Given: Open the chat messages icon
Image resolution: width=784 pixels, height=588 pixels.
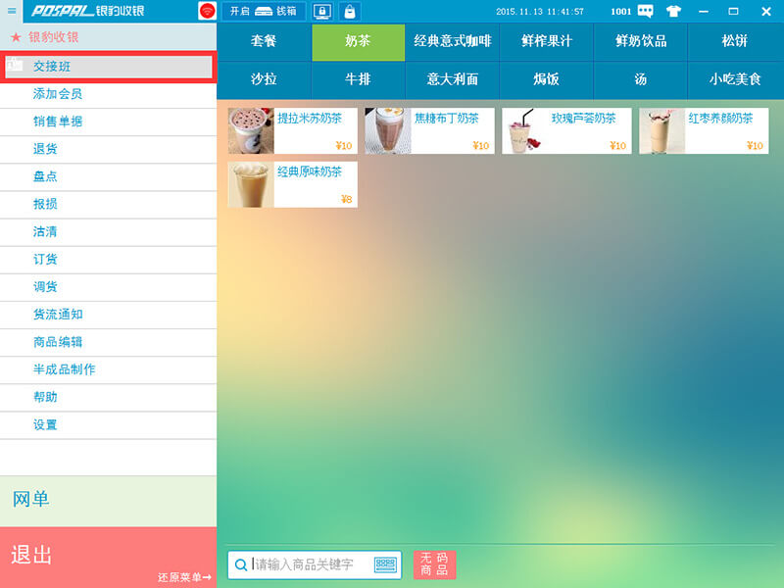Looking at the screenshot, I should (x=646, y=12).
